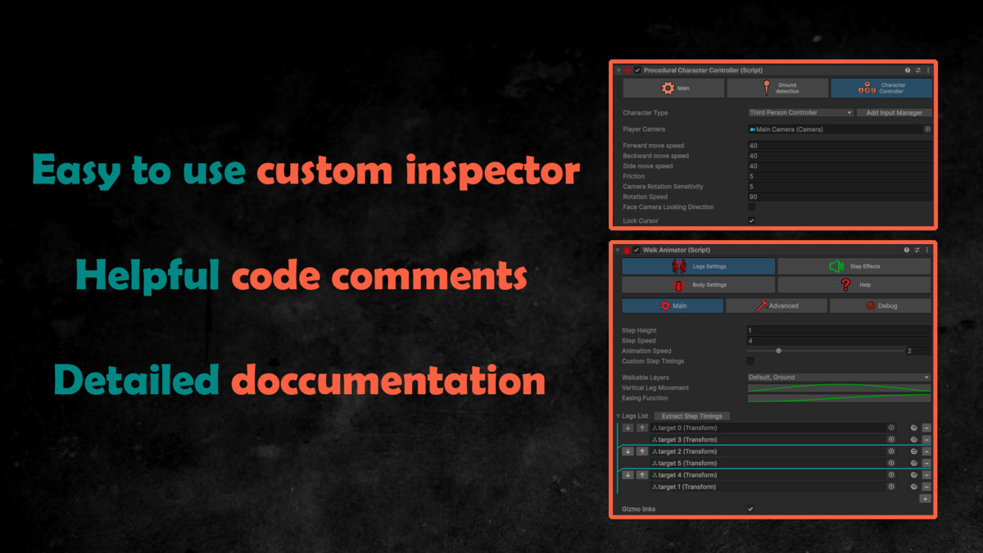Switch to the Advanced sub-tab
Screen dimensions: 983x553
(x=777, y=306)
